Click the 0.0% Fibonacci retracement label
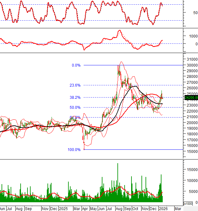Viewport: 198px width, 211px height. tap(76, 65)
